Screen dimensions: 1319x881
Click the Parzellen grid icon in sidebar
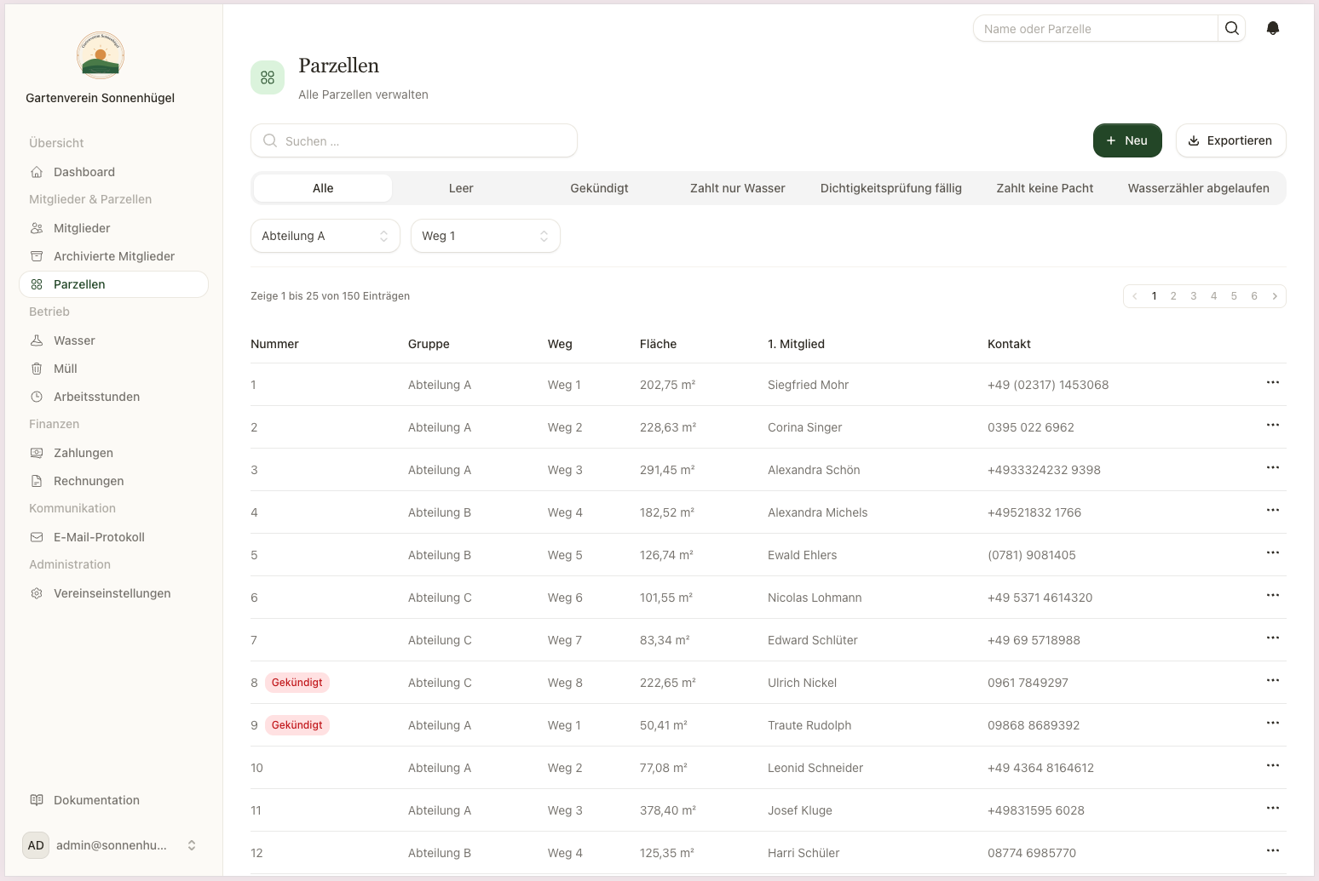pyautogui.click(x=37, y=284)
